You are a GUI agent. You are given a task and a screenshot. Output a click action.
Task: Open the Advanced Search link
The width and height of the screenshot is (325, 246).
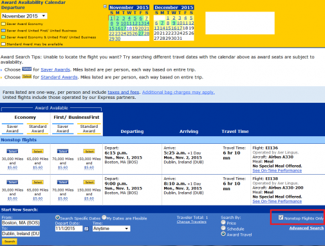point(306,228)
